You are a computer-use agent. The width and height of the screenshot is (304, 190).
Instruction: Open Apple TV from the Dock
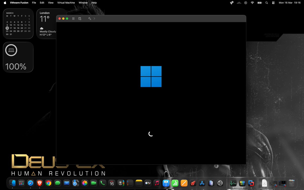(x=148, y=183)
